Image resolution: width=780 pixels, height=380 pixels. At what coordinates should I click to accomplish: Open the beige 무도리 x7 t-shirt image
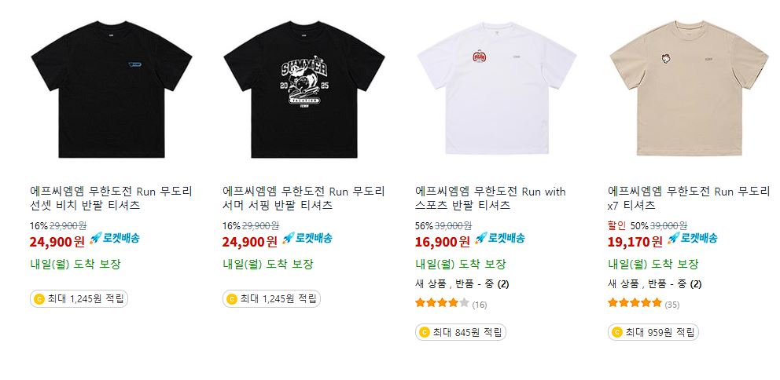(x=689, y=90)
